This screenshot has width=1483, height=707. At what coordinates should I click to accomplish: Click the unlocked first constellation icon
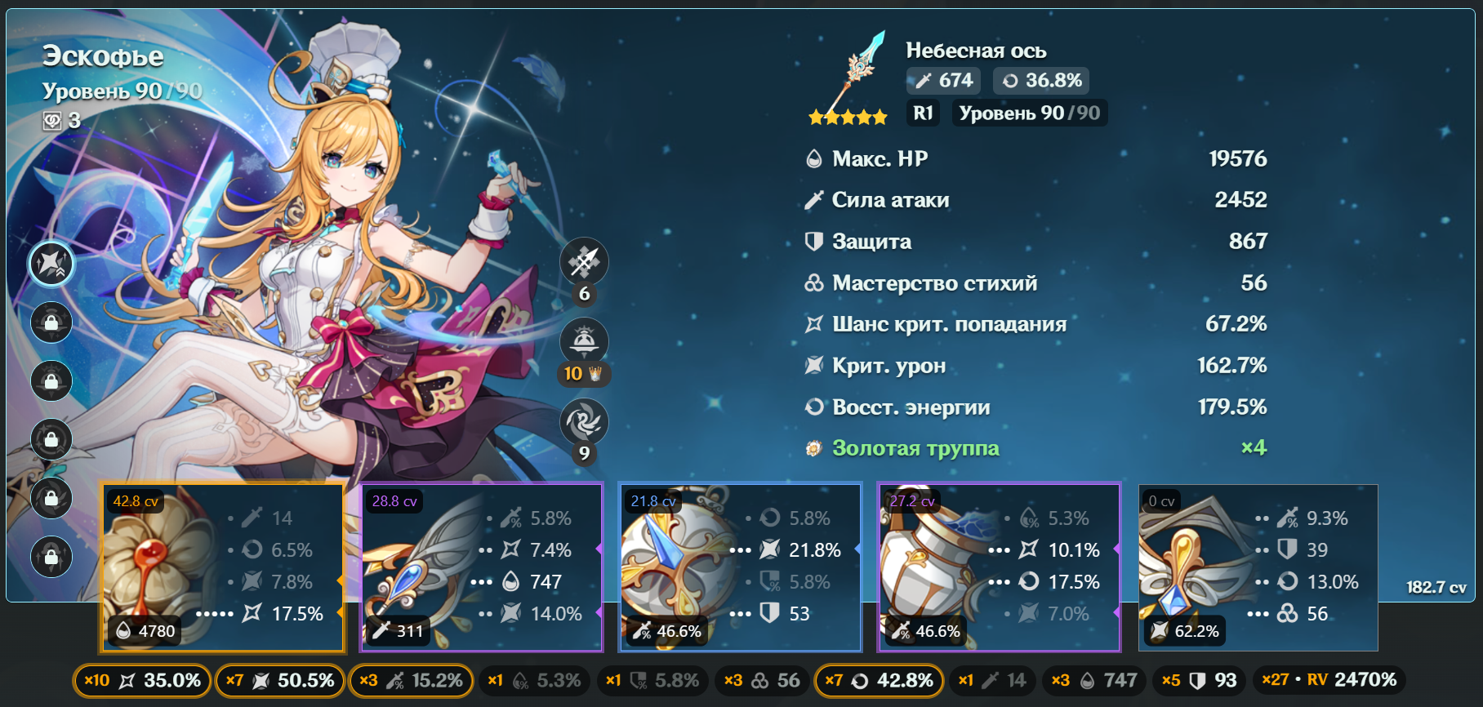click(51, 264)
